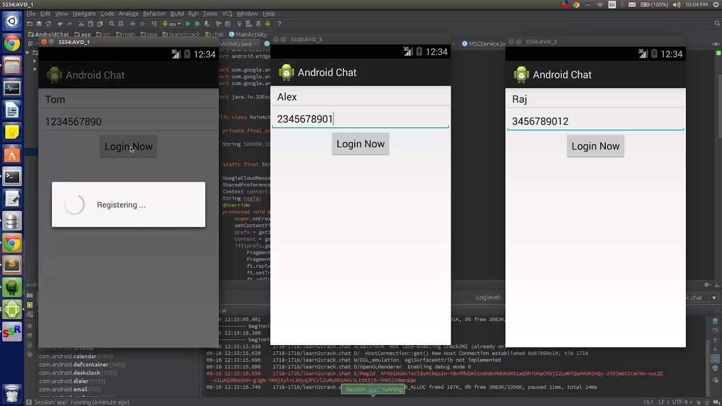Click the green Run button

(188, 24)
